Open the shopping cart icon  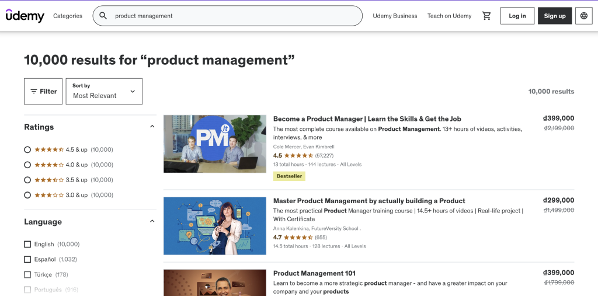click(x=486, y=16)
